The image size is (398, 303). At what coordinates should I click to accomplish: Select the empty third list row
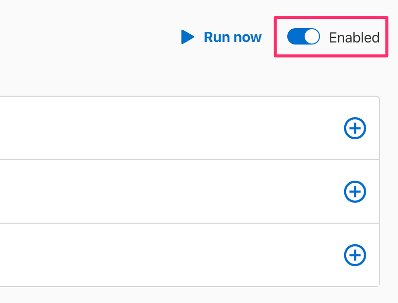[x=190, y=255]
